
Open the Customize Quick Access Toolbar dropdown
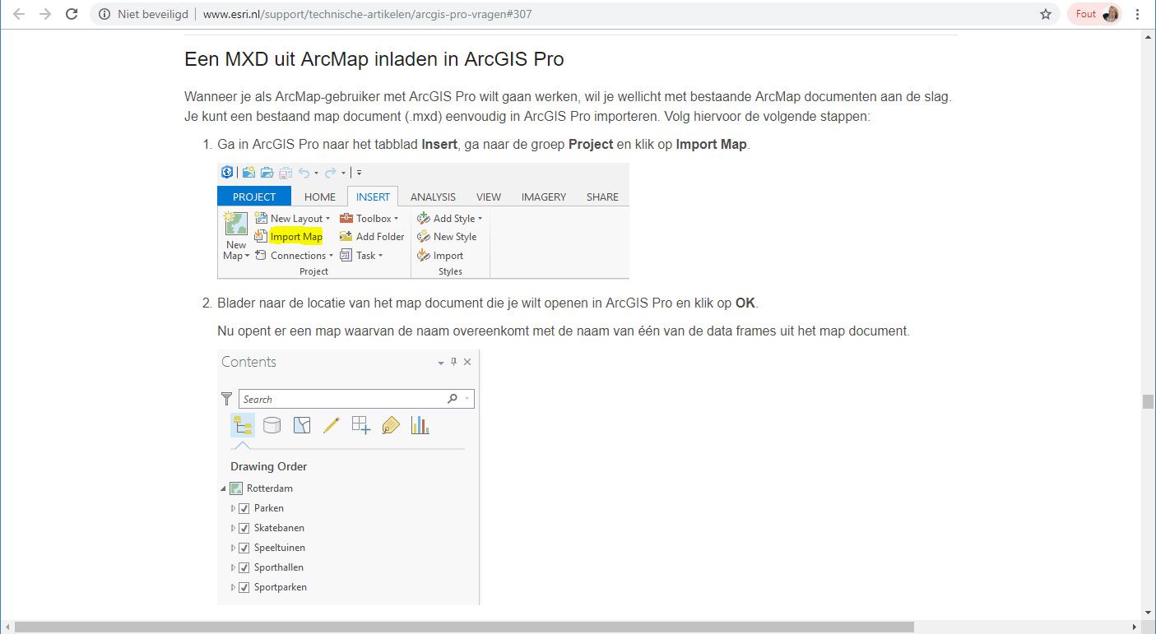pos(360,173)
